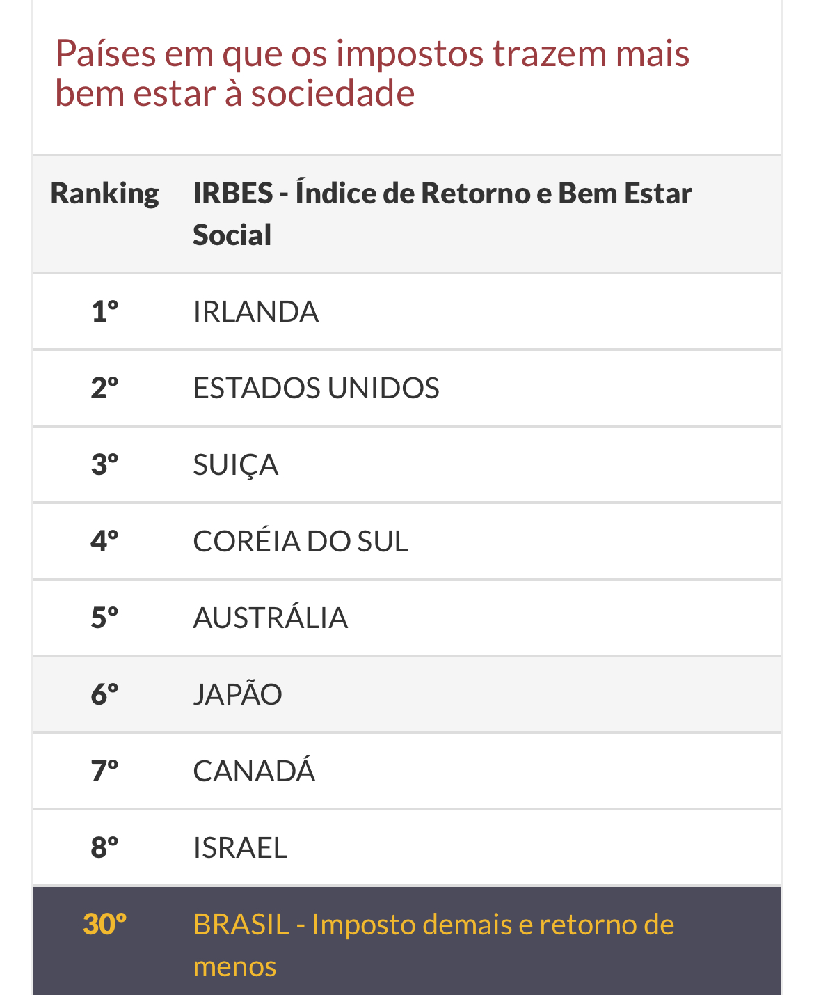The image size is (814, 995).
Task: Select the 8º ranking number
Action: 105,847
